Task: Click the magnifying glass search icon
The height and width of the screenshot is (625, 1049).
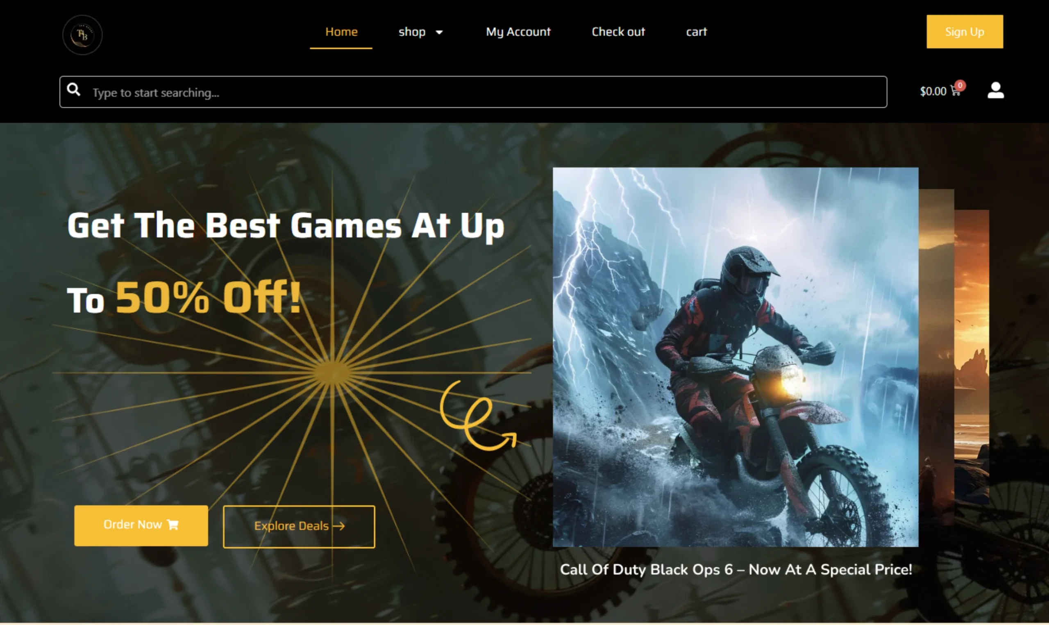Action: 74,90
